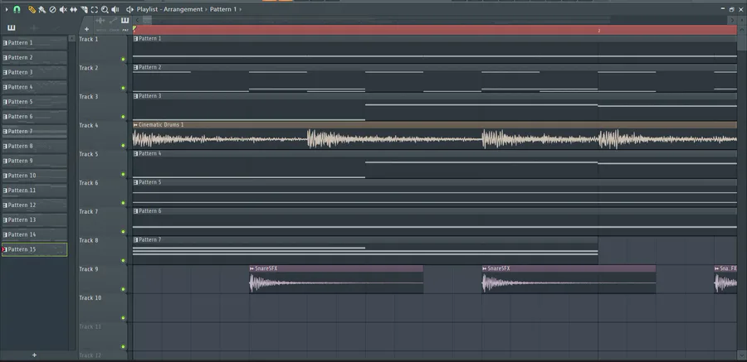
Task: Click the Track 7 header label
Action: click(x=88, y=212)
